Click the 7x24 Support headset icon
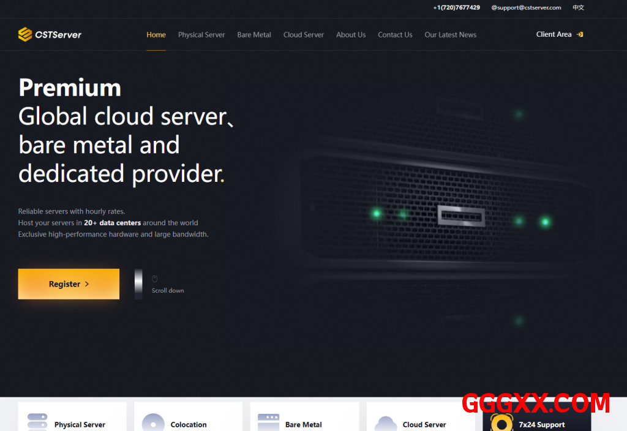 (501, 423)
